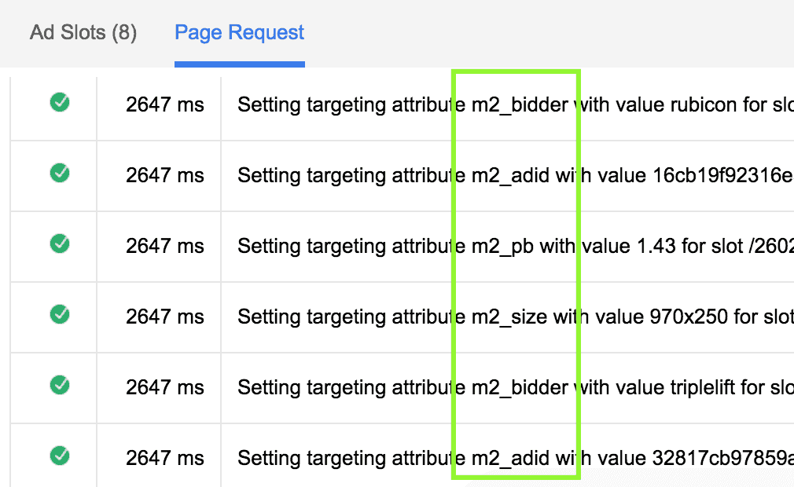The width and height of the screenshot is (794, 487).
Task: Click green checkmark beside m2_bidder rubicon row
Action: coord(60,102)
